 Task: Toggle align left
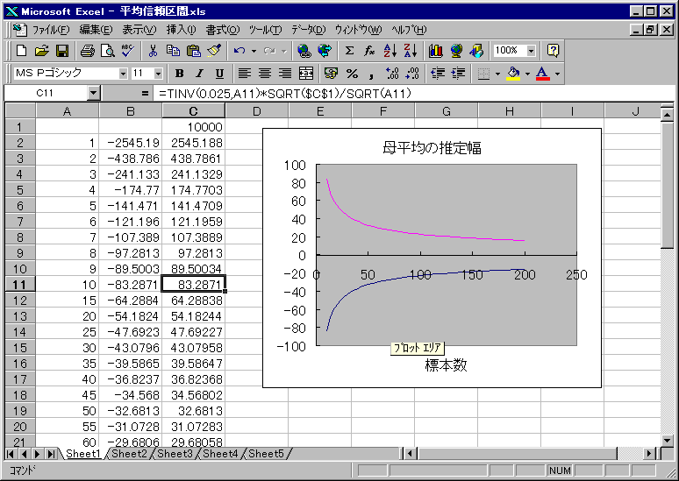[x=244, y=74]
